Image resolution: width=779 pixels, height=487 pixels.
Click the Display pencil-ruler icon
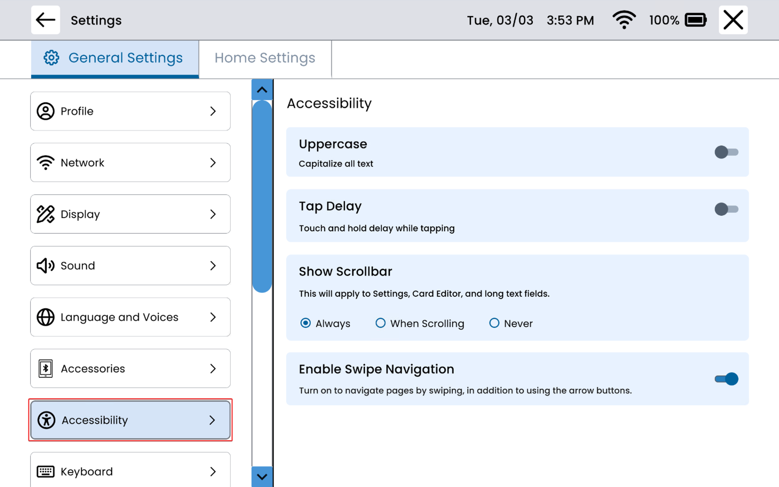pos(45,214)
